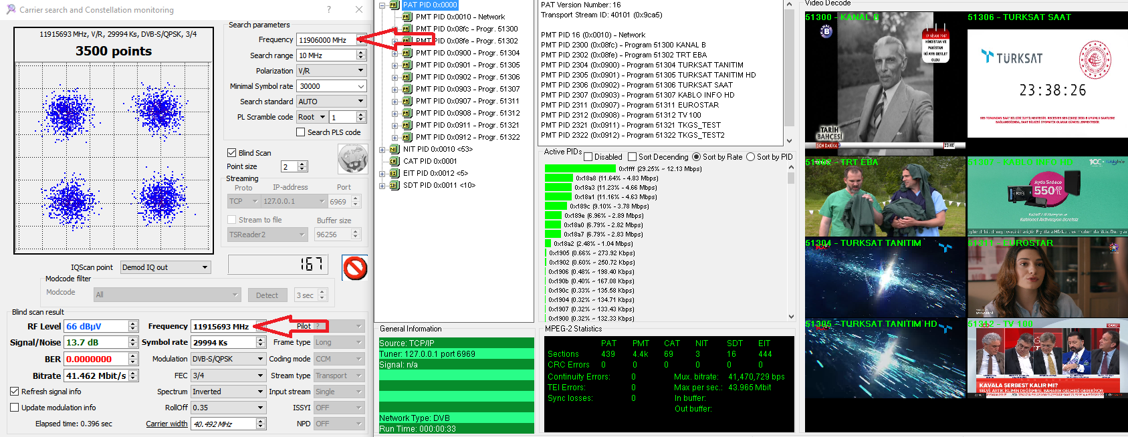
Task: Open the Search standard AUTO dropdown
Action: 332,102
